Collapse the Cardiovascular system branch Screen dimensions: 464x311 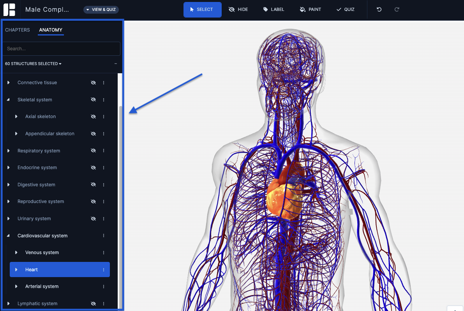coord(8,235)
